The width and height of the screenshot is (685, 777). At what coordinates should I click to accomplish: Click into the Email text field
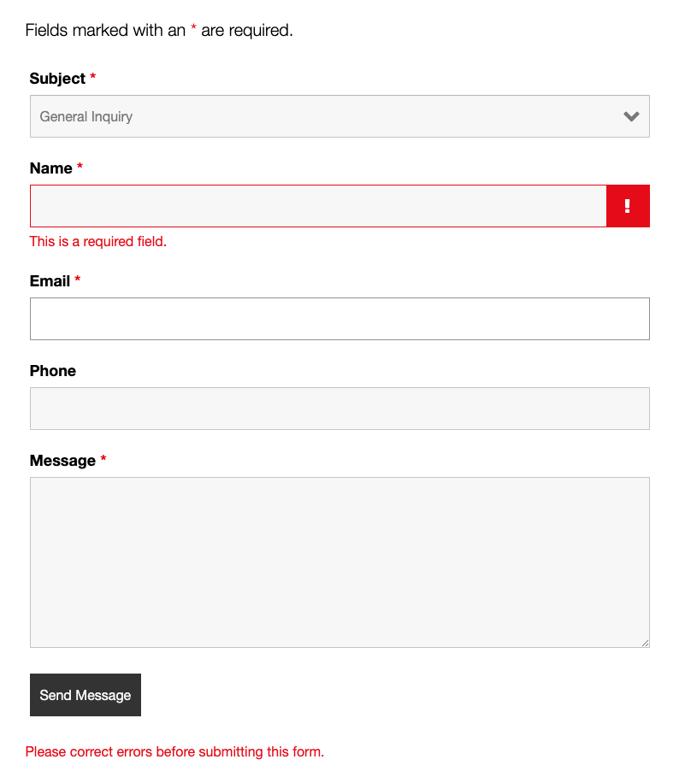click(340, 319)
